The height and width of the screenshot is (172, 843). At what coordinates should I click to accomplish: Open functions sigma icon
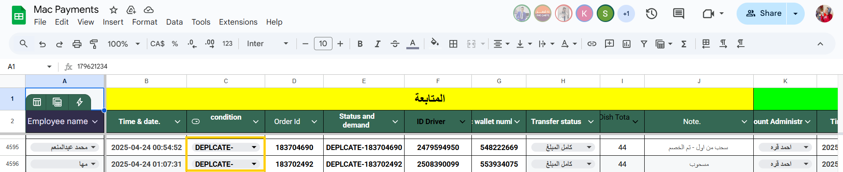(684, 44)
